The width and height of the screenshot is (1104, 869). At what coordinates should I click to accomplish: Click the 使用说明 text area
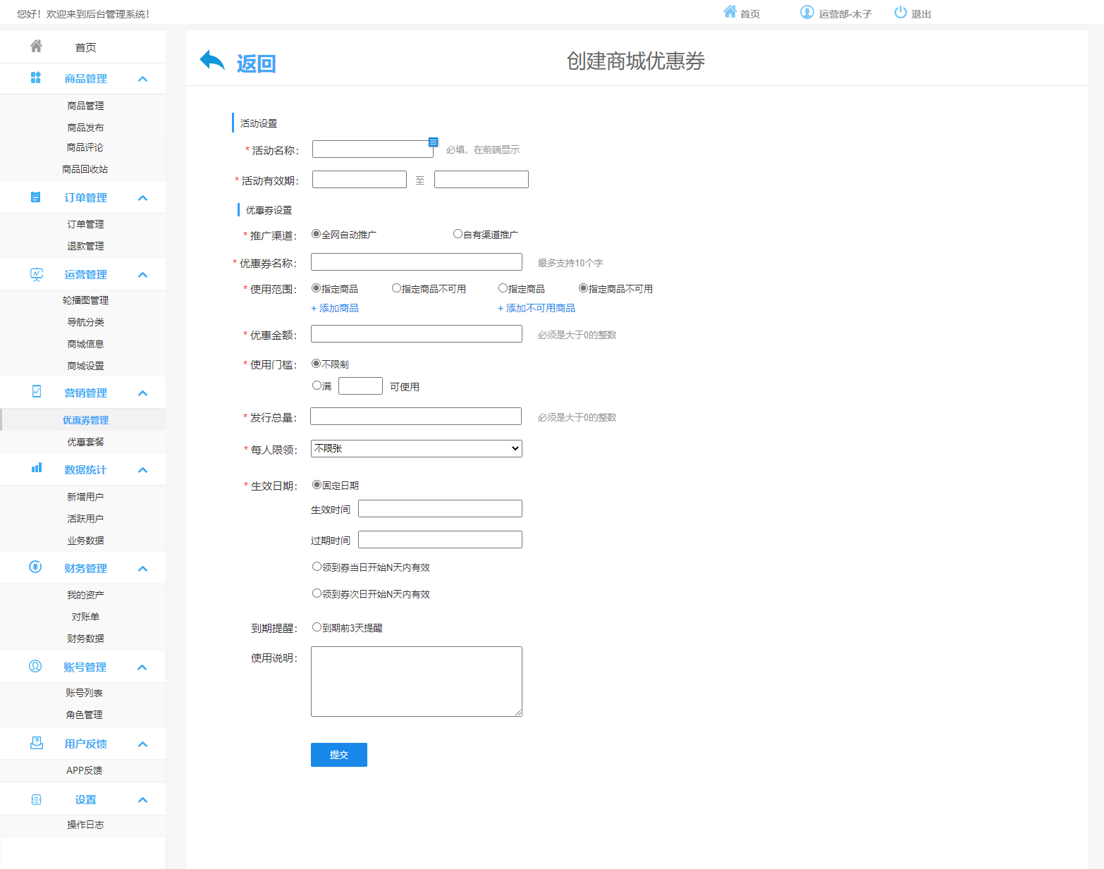(417, 682)
